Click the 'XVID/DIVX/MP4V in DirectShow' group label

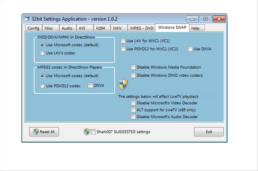tap(66, 37)
